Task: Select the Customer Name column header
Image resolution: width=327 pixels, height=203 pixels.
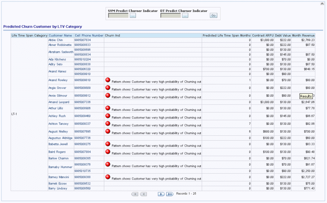Action: click(x=60, y=36)
